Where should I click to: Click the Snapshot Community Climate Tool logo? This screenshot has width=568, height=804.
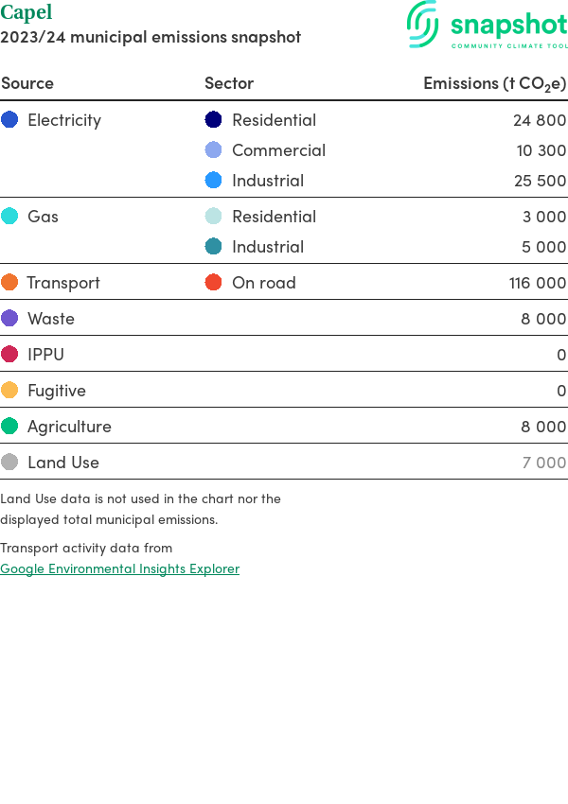pos(487,25)
